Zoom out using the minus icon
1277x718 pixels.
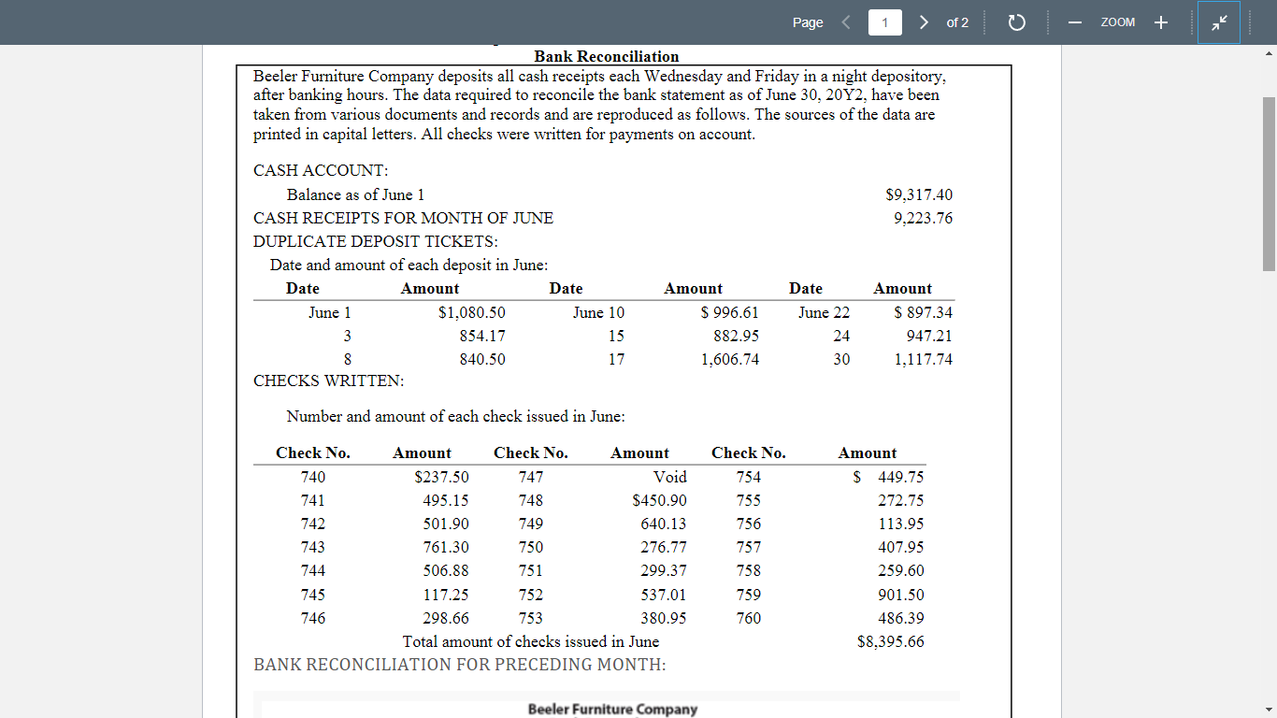click(x=1074, y=22)
